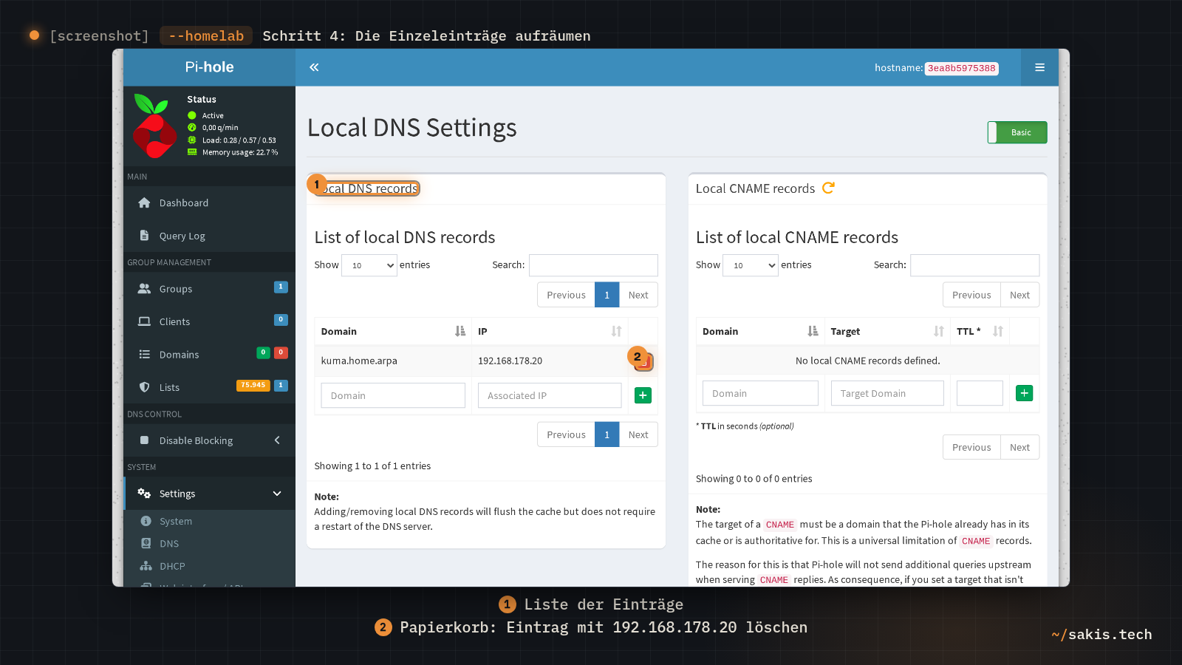Viewport: 1182px width, 665px height.
Task: Add DNS record with green plus button
Action: pyautogui.click(x=643, y=395)
